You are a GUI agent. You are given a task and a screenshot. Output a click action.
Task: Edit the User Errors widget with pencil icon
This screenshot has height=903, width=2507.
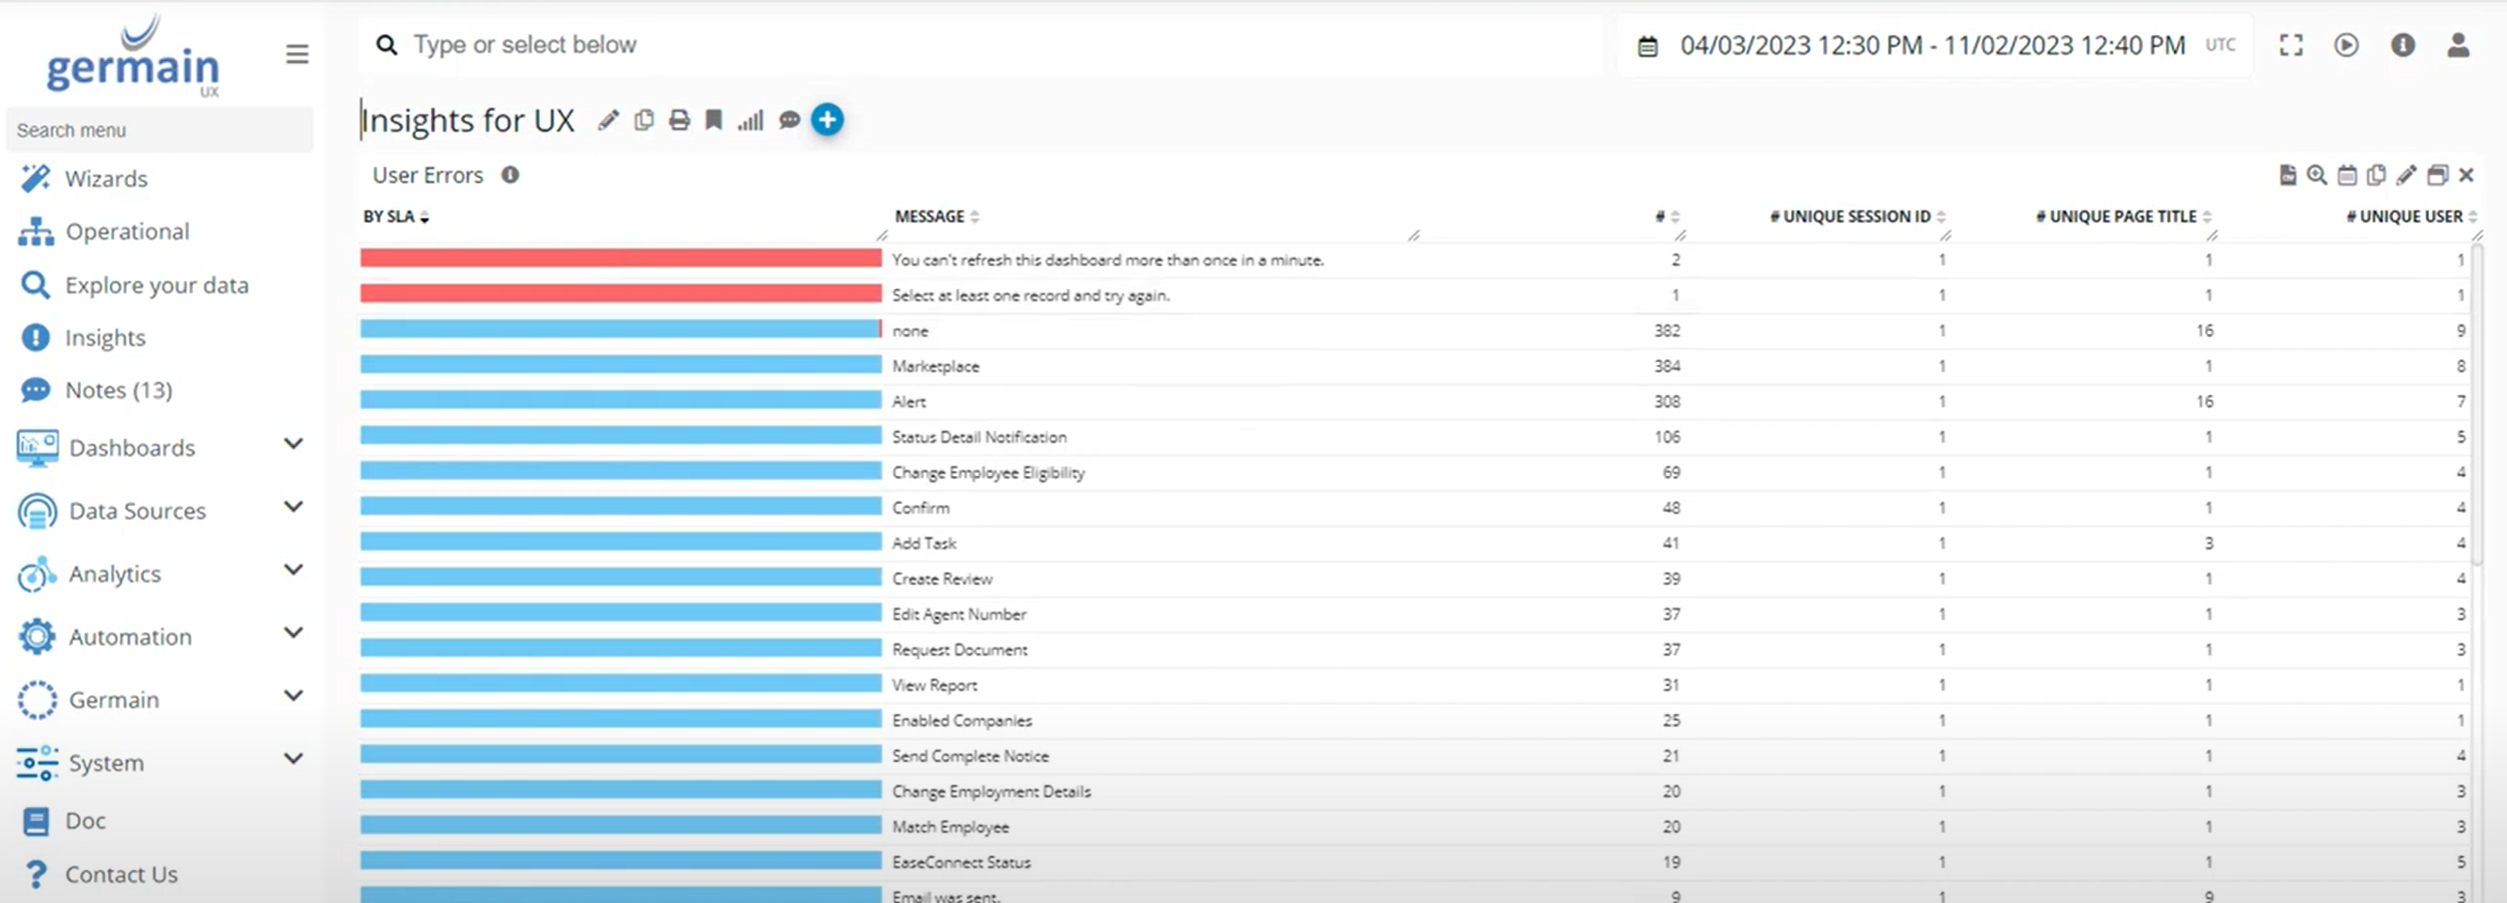click(x=2405, y=175)
